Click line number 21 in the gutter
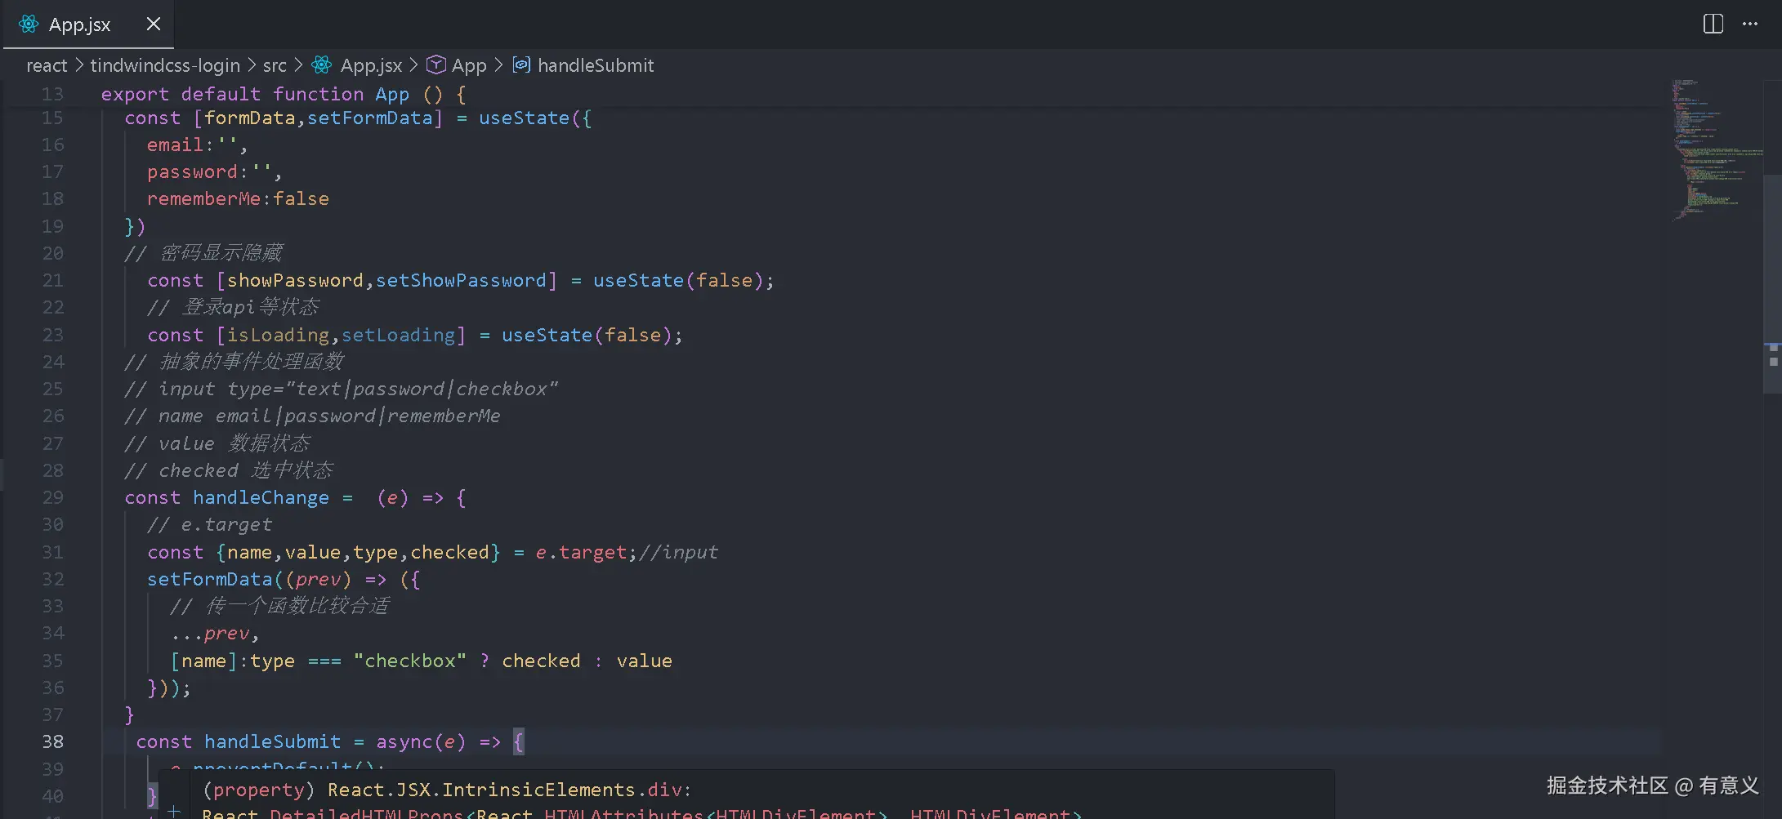 (52, 281)
